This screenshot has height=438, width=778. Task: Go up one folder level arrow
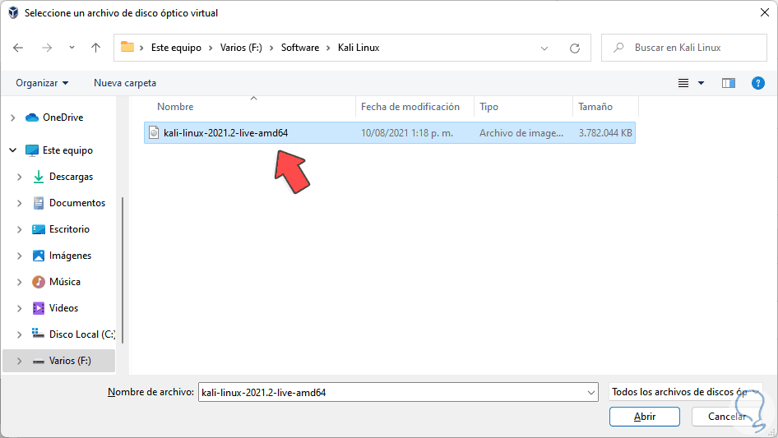(x=95, y=48)
